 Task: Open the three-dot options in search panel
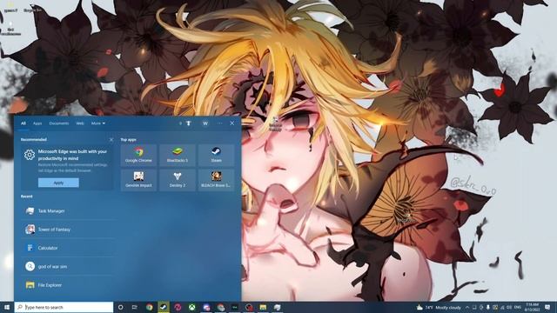pyautogui.click(x=219, y=123)
